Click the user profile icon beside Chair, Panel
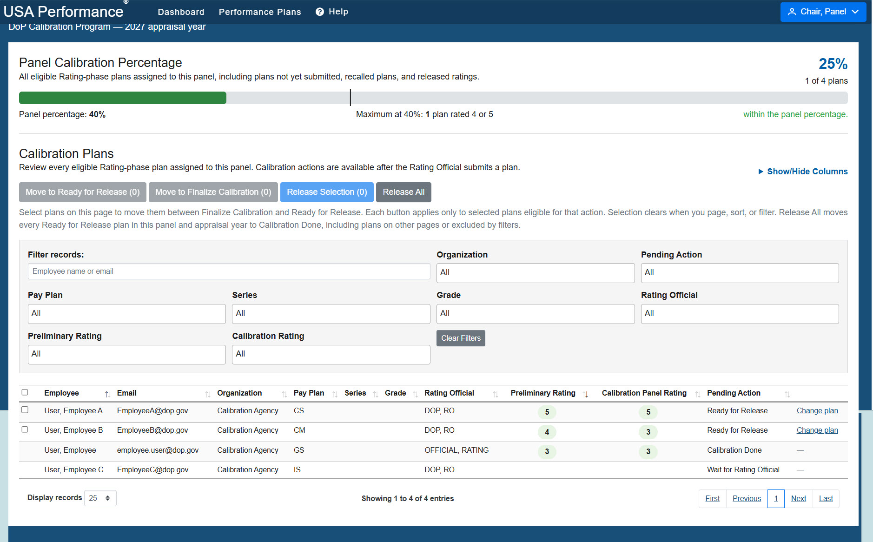873x542 pixels. [x=792, y=12]
